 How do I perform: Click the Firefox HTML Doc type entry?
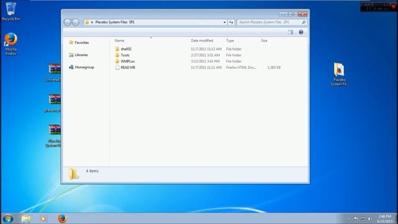[241, 68]
